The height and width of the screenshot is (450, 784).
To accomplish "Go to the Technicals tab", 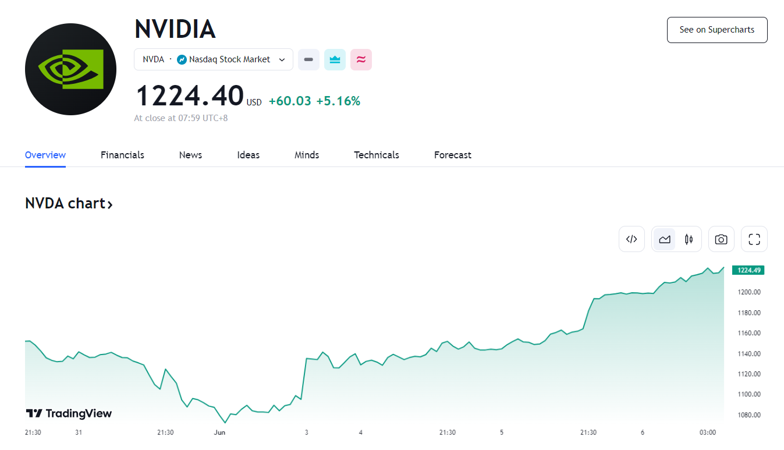I will click(376, 155).
